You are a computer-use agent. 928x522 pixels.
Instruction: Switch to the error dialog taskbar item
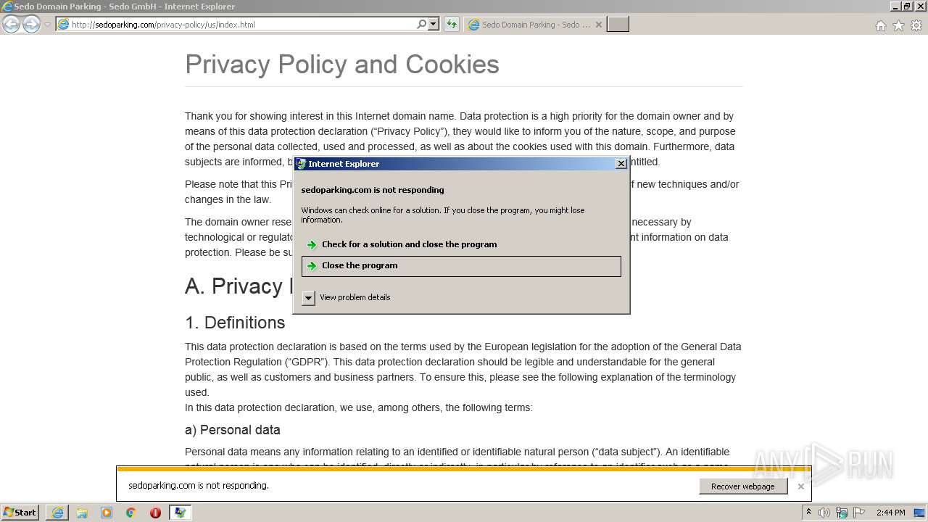click(181, 513)
